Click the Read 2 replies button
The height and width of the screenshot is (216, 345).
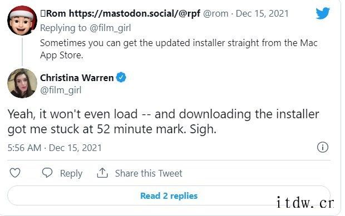pos(169,195)
